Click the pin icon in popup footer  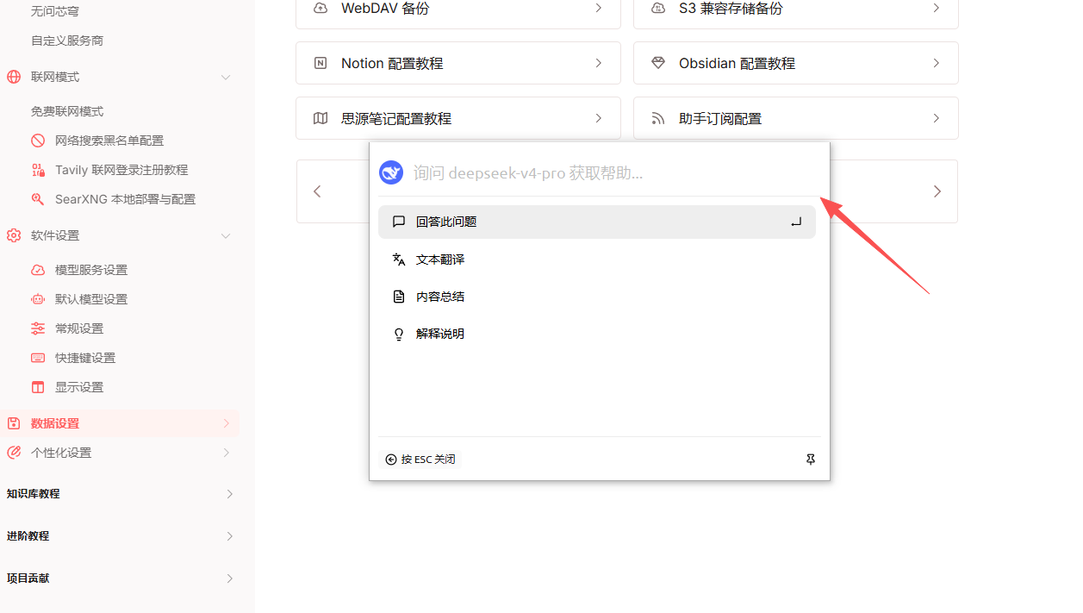point(811,460)
